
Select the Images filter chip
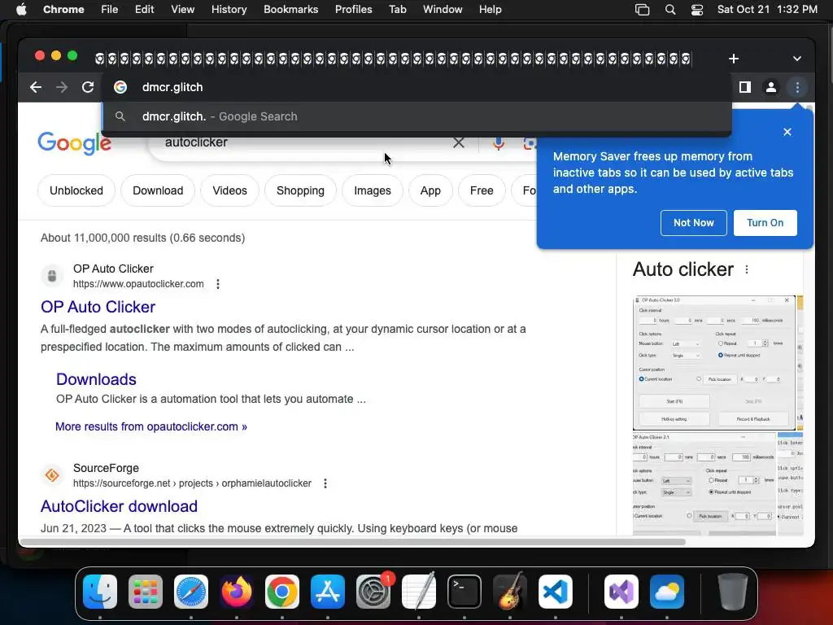point(373,190)
